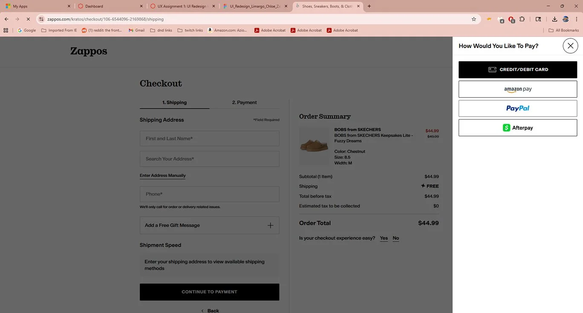Close the Dashboard tab
Image resolution: width=583 pixels, height=313 pixels.
pyautogui.click(x=141, y=6)
